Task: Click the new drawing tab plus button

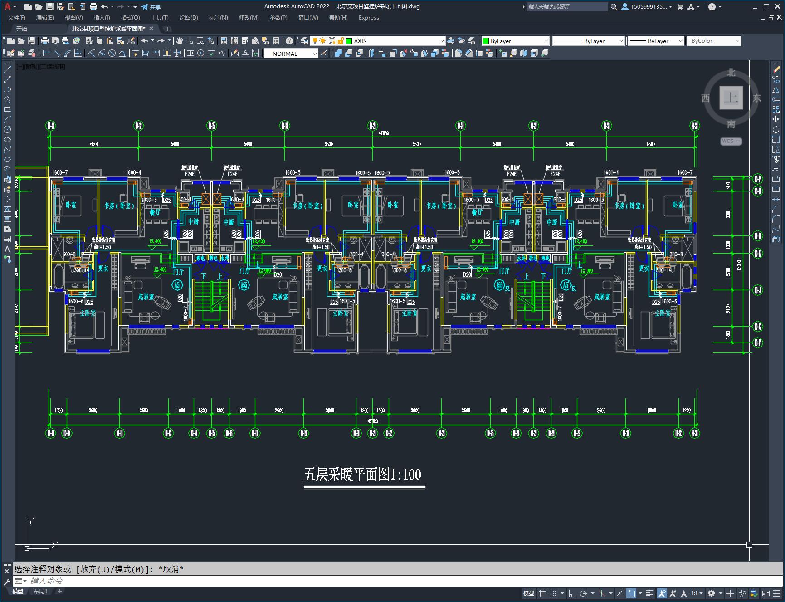Action: pyautogui.click(x=167, y=29)
